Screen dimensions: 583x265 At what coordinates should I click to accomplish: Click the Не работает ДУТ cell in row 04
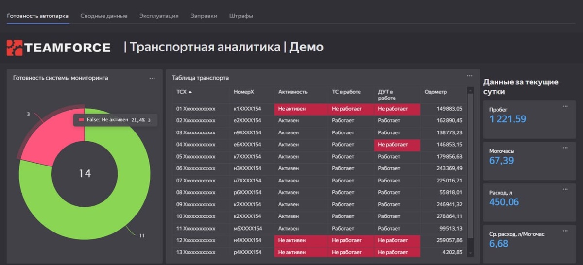[397, 145]
